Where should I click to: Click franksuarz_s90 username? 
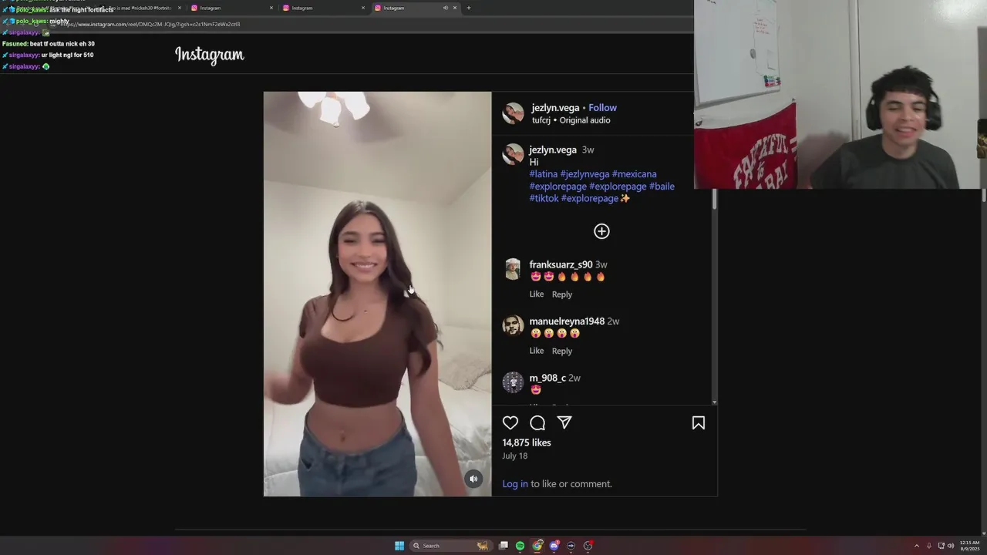click(561, 264)
